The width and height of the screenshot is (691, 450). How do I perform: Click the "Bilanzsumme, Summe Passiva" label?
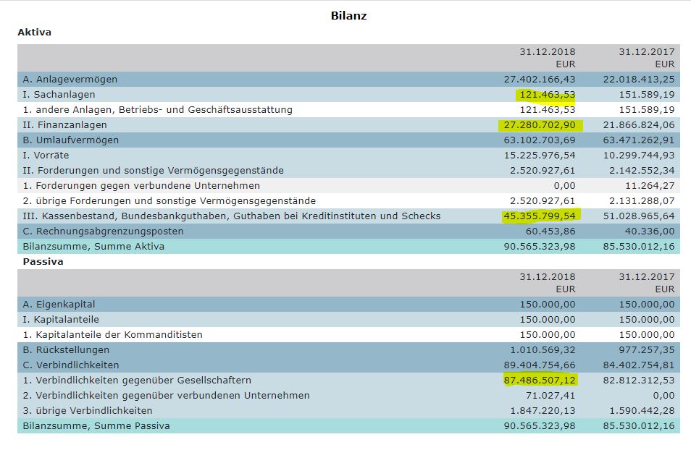[x=97, y=426]
